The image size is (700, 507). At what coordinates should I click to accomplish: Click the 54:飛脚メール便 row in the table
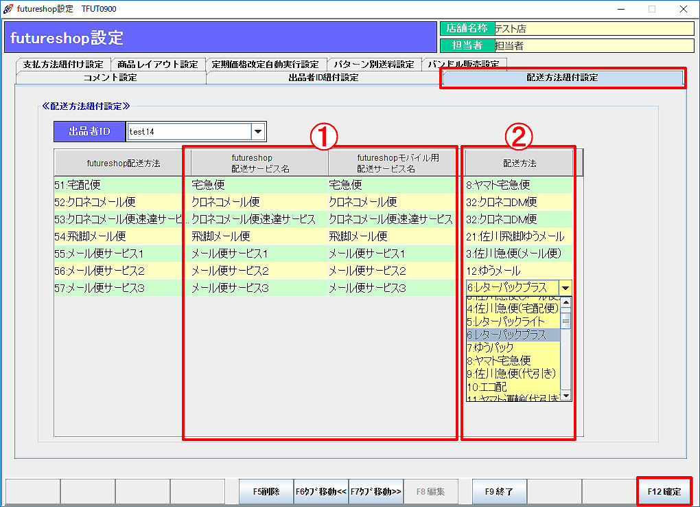coord(118,236)
